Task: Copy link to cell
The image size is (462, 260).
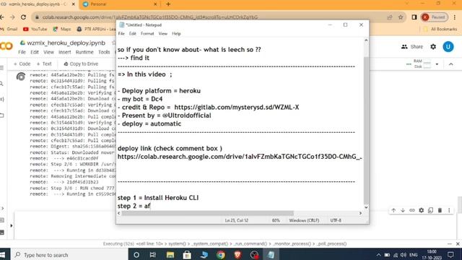Action: (412, 210)
